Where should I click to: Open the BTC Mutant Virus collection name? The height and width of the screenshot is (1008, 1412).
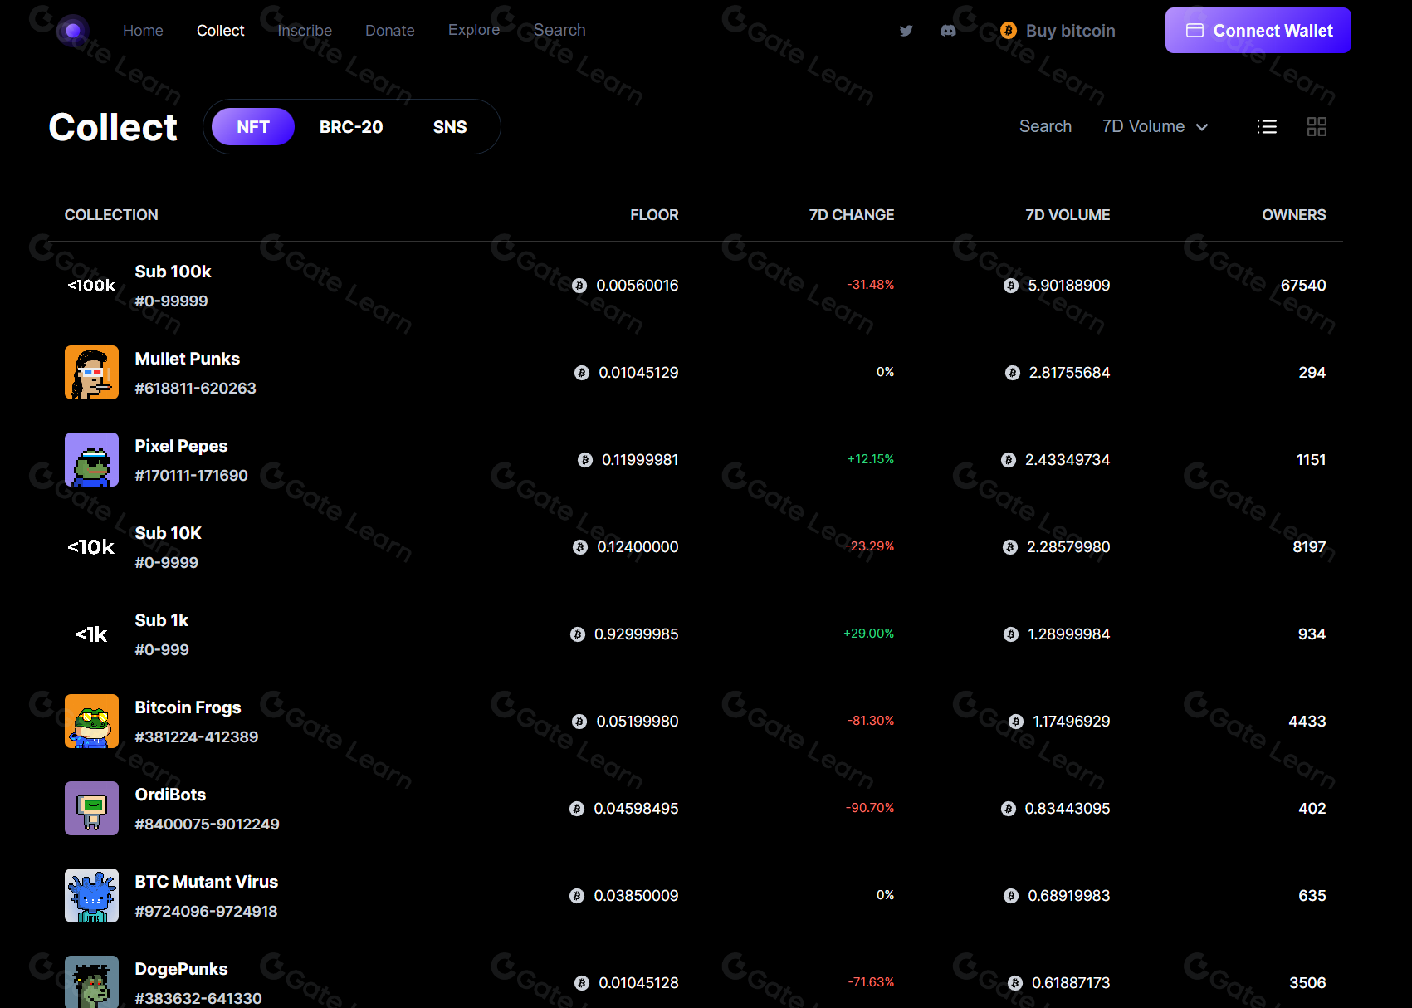coord(207,882)
